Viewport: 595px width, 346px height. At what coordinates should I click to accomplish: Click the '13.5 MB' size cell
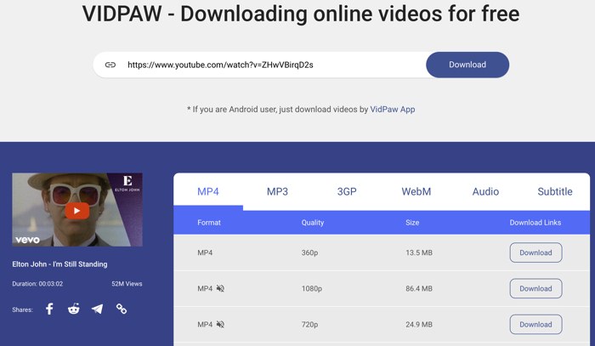tap(419, 252)
